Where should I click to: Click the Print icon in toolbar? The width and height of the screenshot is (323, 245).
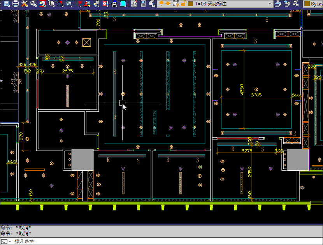16,4
